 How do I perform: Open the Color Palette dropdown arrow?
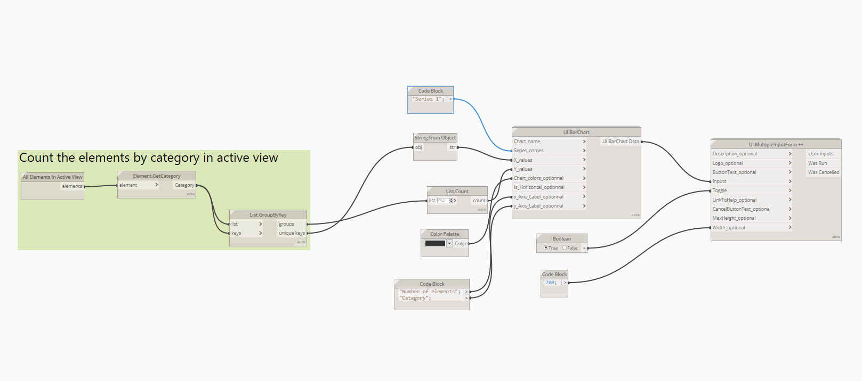point(449,244)
